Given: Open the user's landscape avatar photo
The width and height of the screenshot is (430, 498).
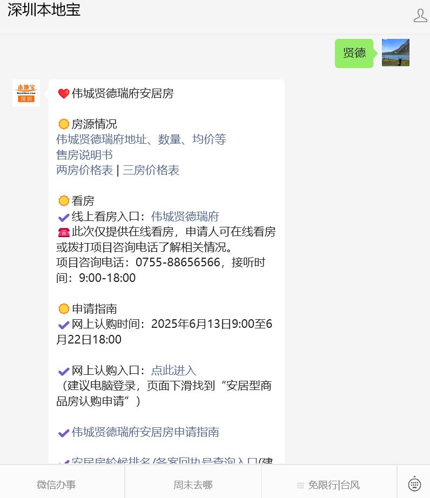Looking at the screenshot, I should pos(395,52).
